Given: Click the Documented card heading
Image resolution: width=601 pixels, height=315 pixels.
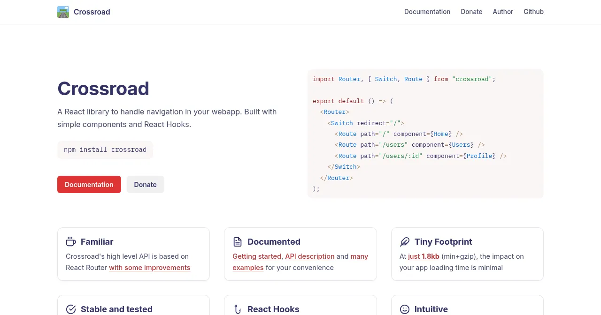Looking at the screenshot, I should coord(274,242).
